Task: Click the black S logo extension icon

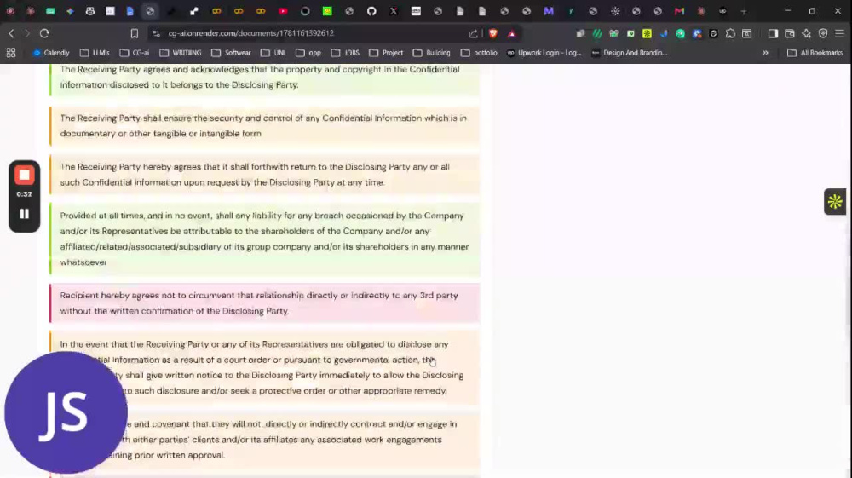Action: click(713, 33)
